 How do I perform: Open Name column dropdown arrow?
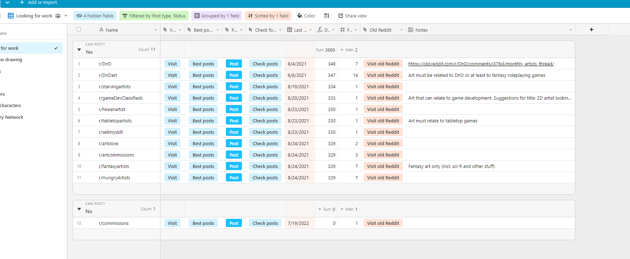[156, 30]
